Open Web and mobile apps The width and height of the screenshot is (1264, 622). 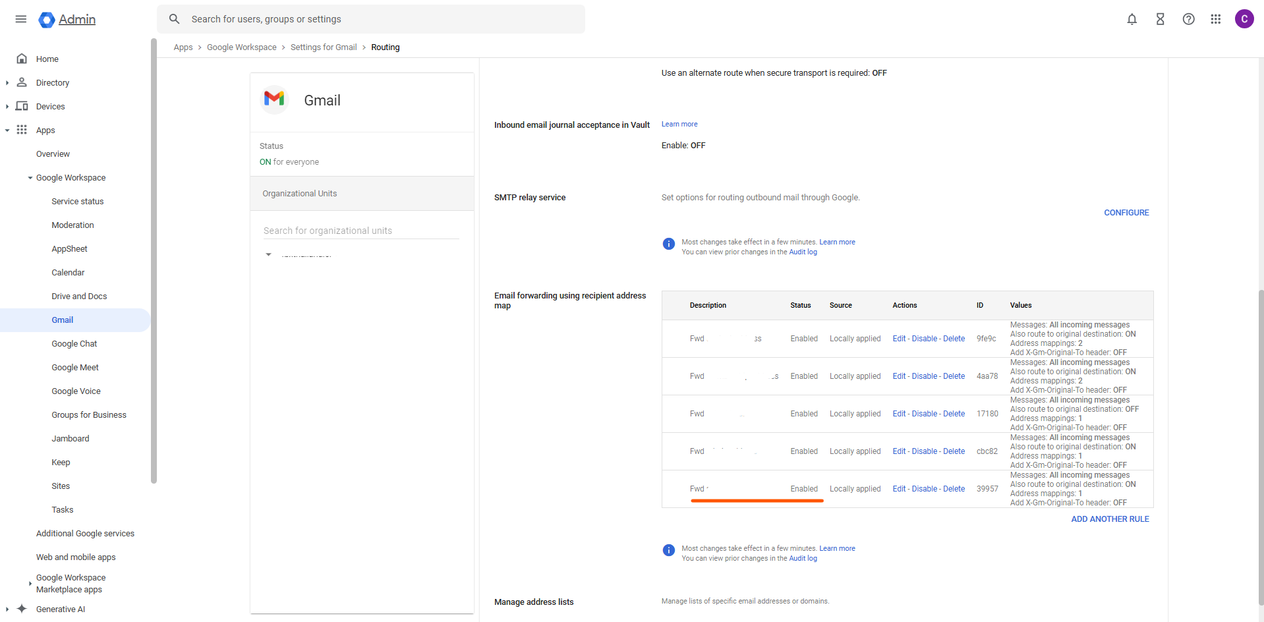pos(76,557)
